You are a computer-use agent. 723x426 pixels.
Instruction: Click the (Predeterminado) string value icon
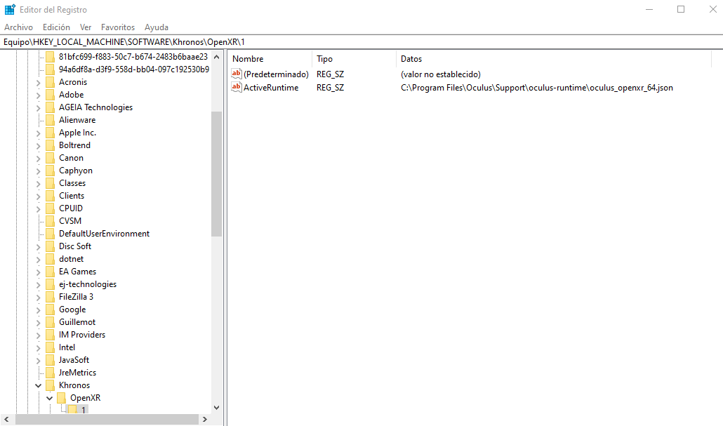coord(236,74)
